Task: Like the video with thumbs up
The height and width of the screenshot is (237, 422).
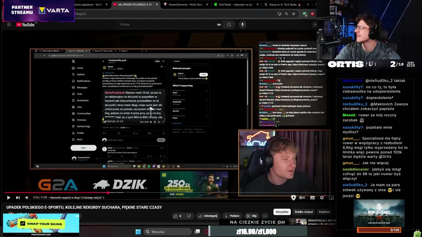Action: pos(177,216)
